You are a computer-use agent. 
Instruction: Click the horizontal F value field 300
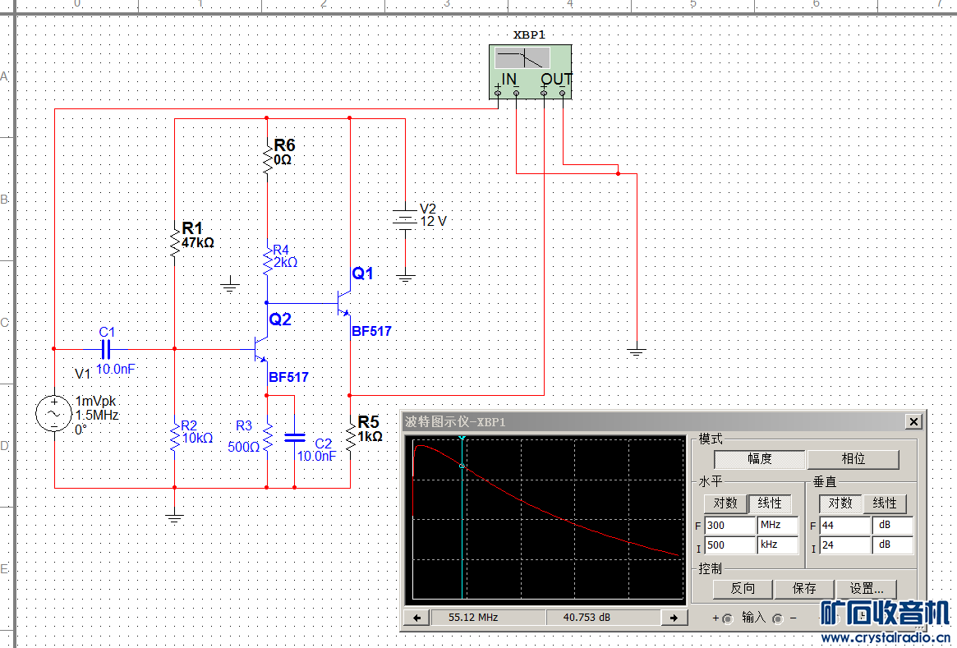[730, 526]
